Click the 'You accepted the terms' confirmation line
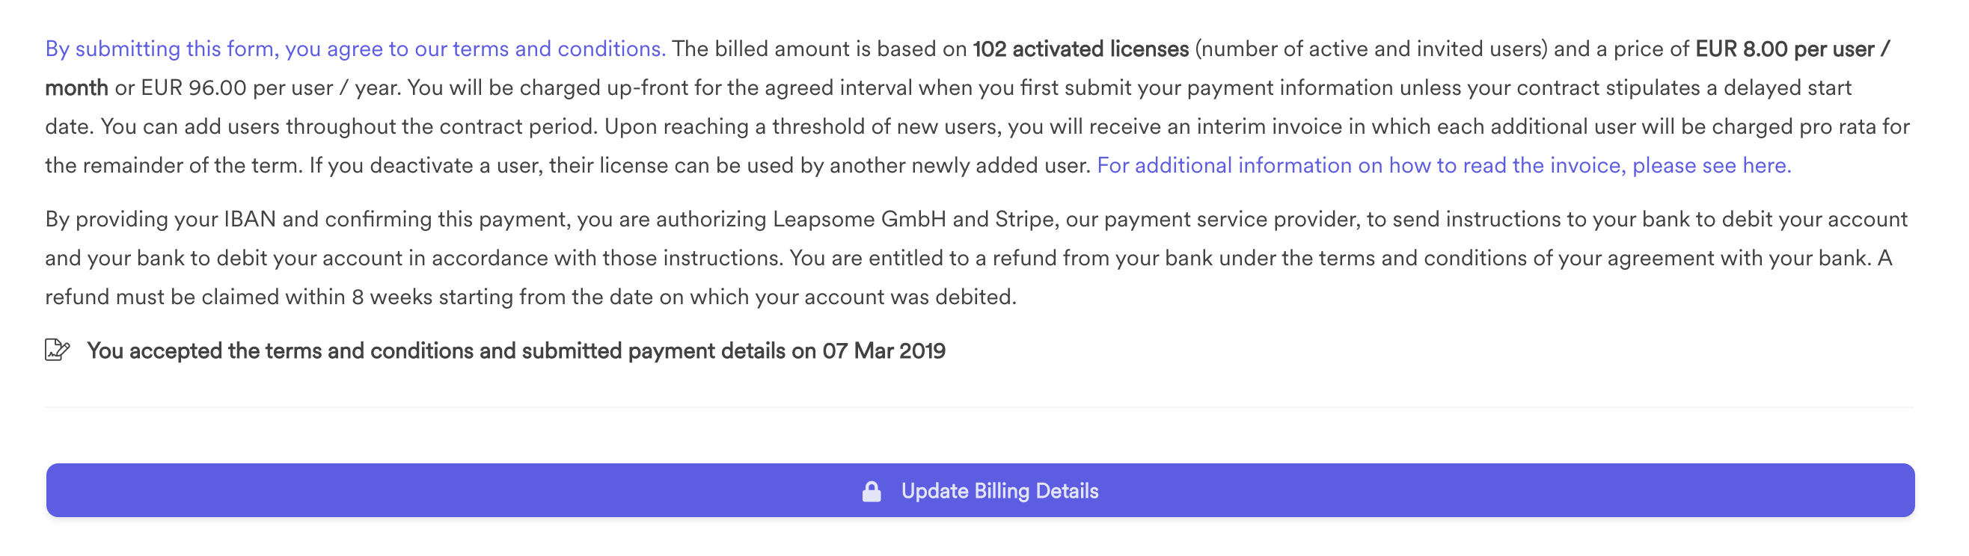The height and width of the screenshot is (556, 1969). tap(516, 351)
